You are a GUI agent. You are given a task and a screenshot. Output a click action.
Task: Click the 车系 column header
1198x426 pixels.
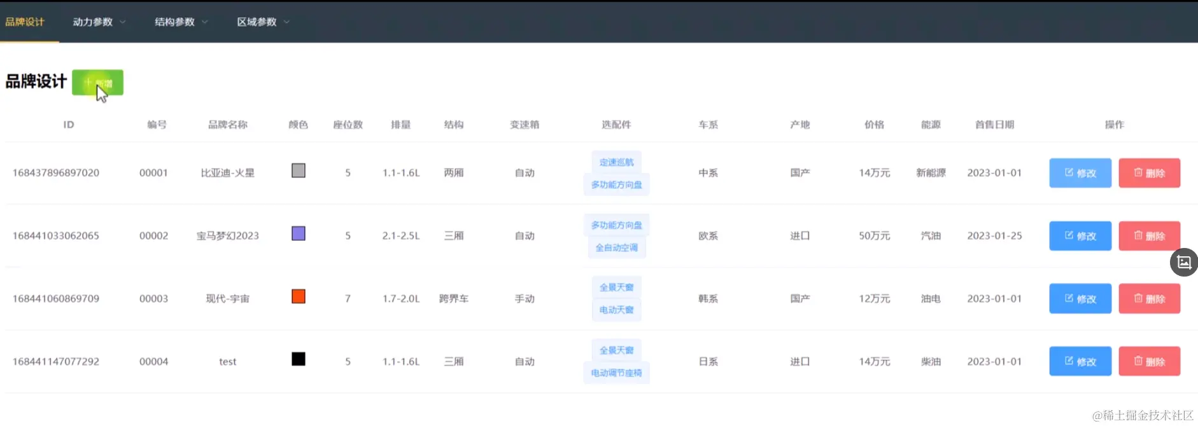point(708,125)
